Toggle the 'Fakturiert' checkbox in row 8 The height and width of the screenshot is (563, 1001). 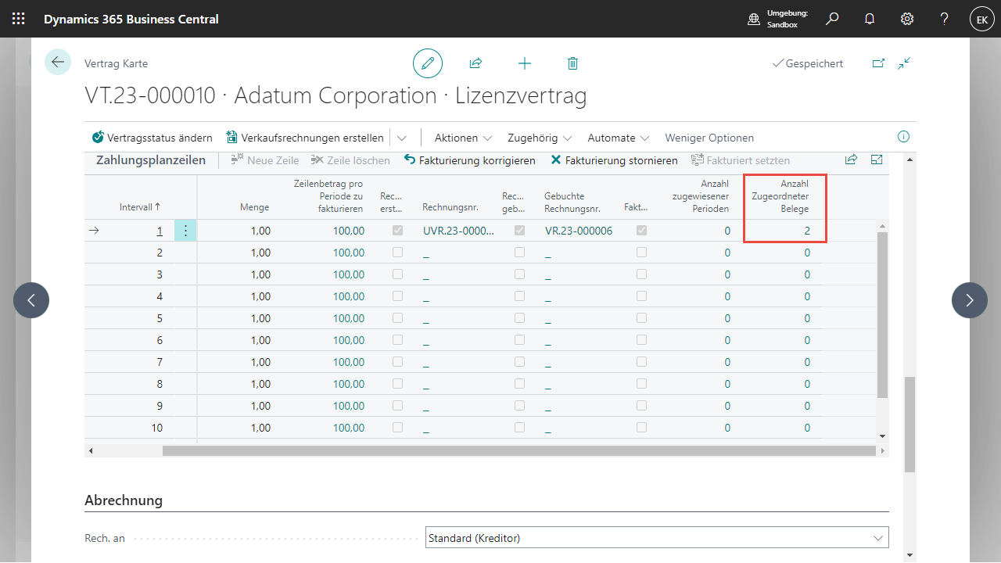pyautogui.click(x=642, y=384)
